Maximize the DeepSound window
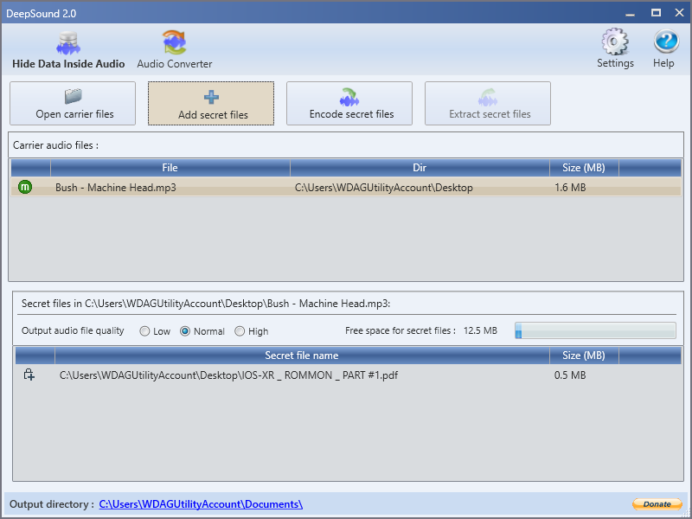The height and width of the screenshot is (519, 692). pos(656,13)
